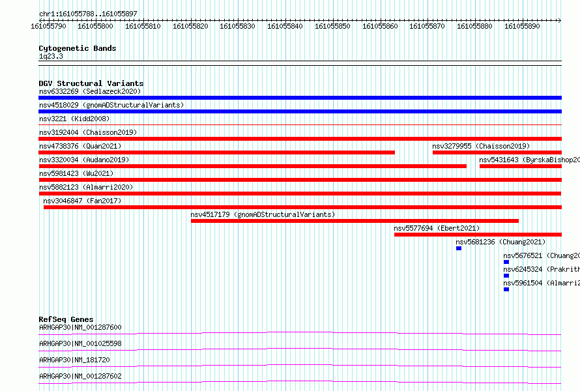Select the red bar under nsv3320034 (Audano2019)
Image resolution: width=580 pixels, height=391 pixels.
click(252, 166)
